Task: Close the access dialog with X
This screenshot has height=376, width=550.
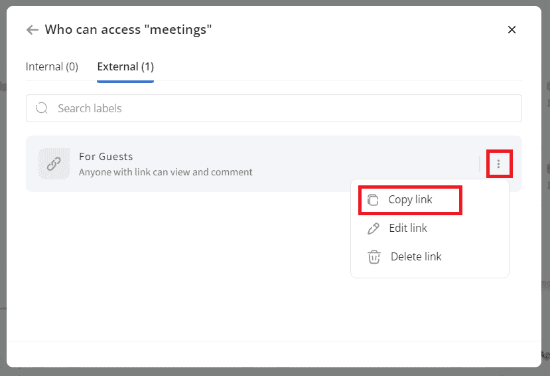Action: (x=512, y=30)
